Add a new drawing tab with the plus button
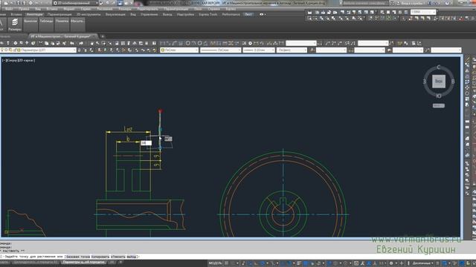The height and width of the screenshot is (267, 476). point(103,36)
